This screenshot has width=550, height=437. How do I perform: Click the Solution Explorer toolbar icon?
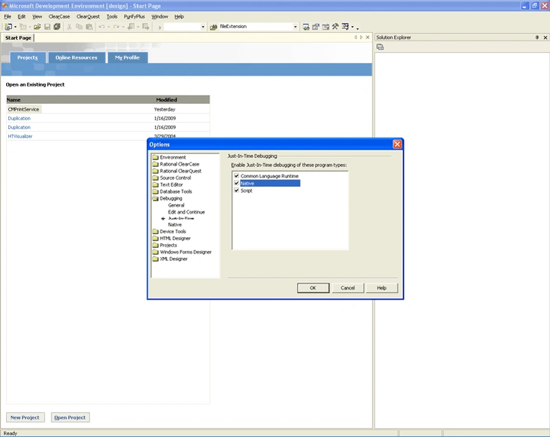[x=306, y=27]
